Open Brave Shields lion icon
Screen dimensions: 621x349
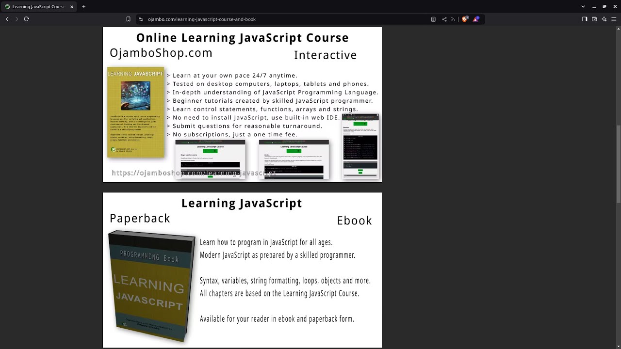[x=465, y=19]
